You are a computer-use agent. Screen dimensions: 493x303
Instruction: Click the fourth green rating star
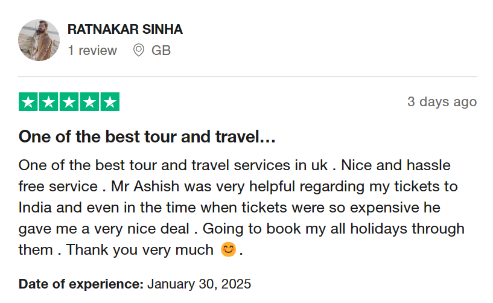click(89, 102)
